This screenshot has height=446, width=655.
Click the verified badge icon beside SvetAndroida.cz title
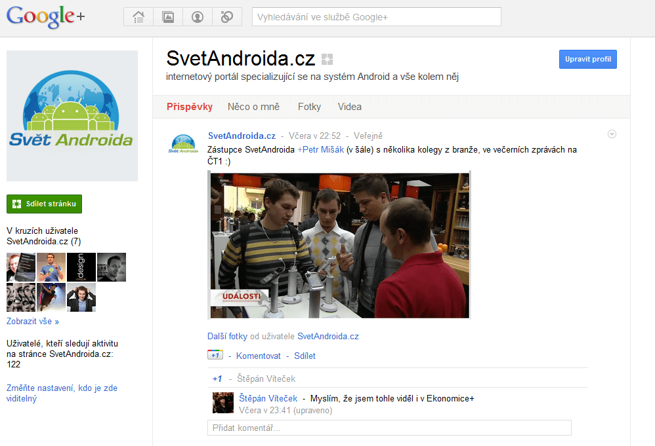click(327, 60)
